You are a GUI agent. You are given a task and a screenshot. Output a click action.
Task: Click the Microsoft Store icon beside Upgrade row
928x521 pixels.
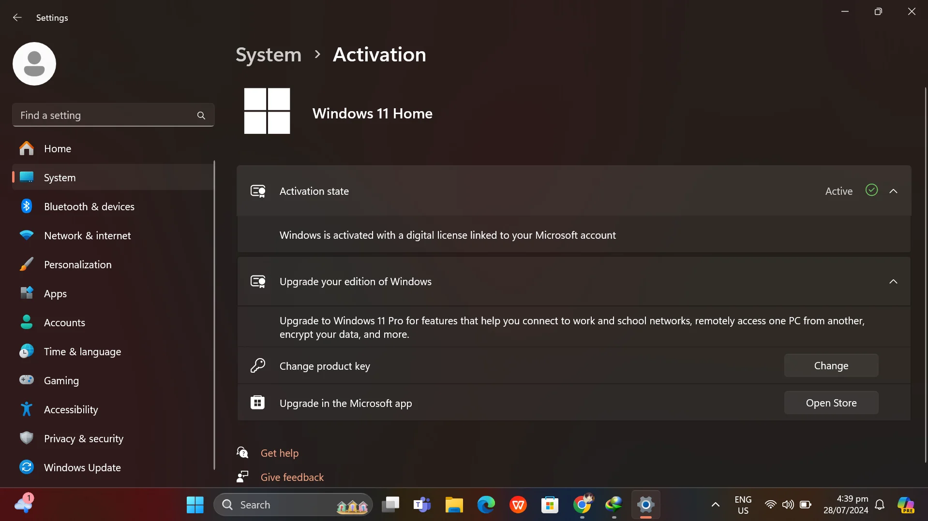pyautogui.click(x=257, y=403)
